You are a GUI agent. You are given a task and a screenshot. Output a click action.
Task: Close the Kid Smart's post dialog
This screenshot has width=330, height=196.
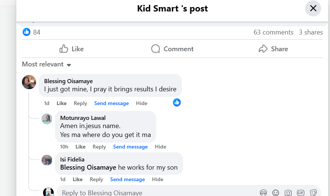(313, 8)
